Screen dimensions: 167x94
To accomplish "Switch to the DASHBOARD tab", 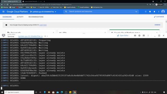I will (x=7, y=17).
